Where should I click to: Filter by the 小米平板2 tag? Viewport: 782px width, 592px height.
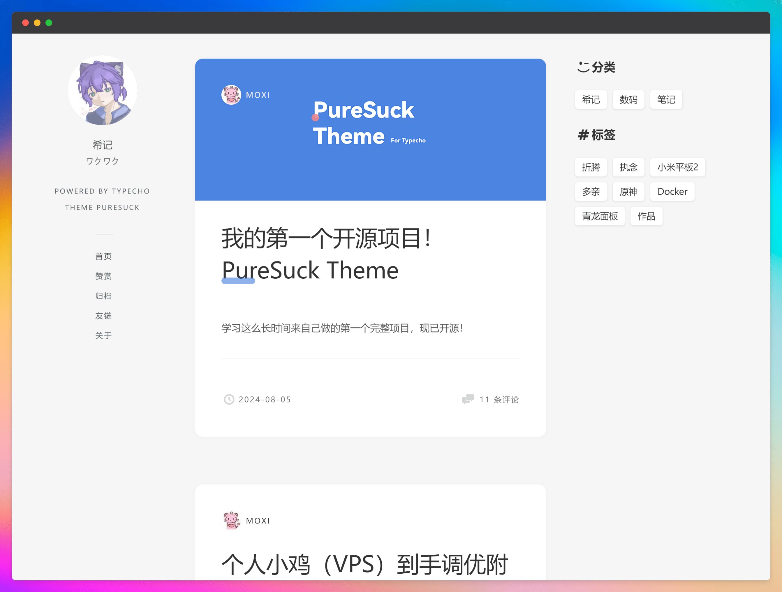pos(677,167)
